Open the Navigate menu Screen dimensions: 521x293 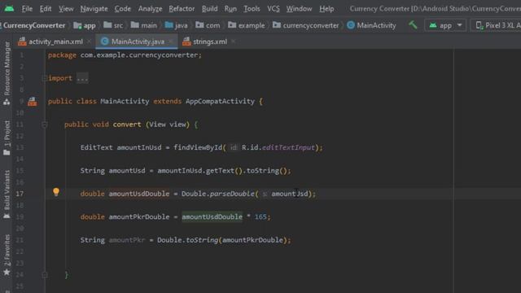(x=94, y=9)
